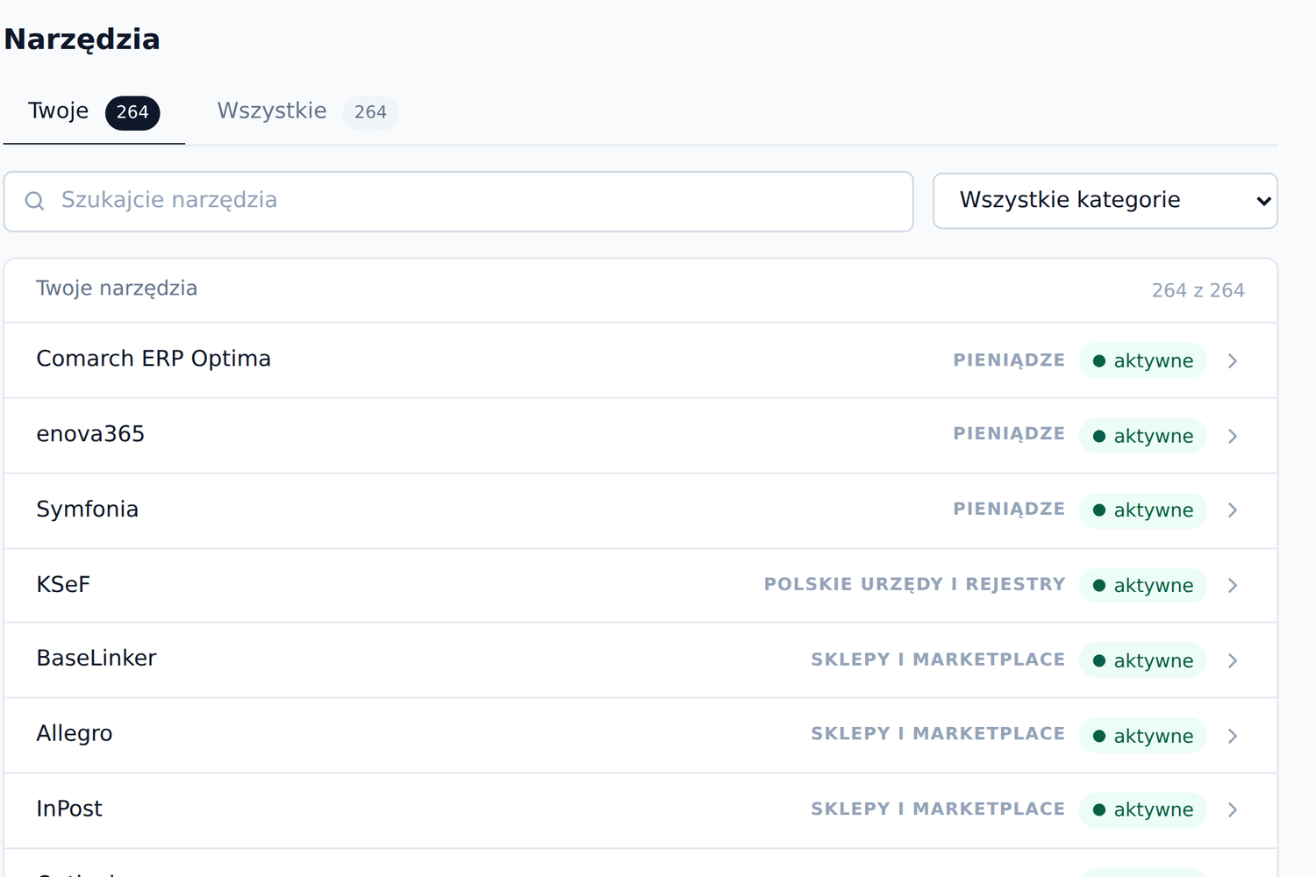Screen dimensions: 1316x877
Task: Open BaseLinker row chevron arrow
Action: [1233, 660]
